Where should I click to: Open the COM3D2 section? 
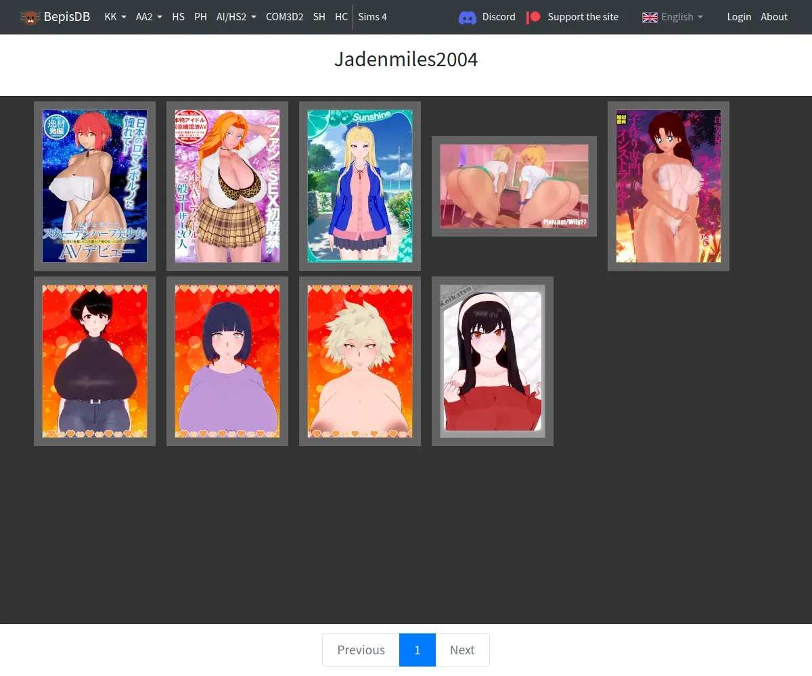pos(285,17)
